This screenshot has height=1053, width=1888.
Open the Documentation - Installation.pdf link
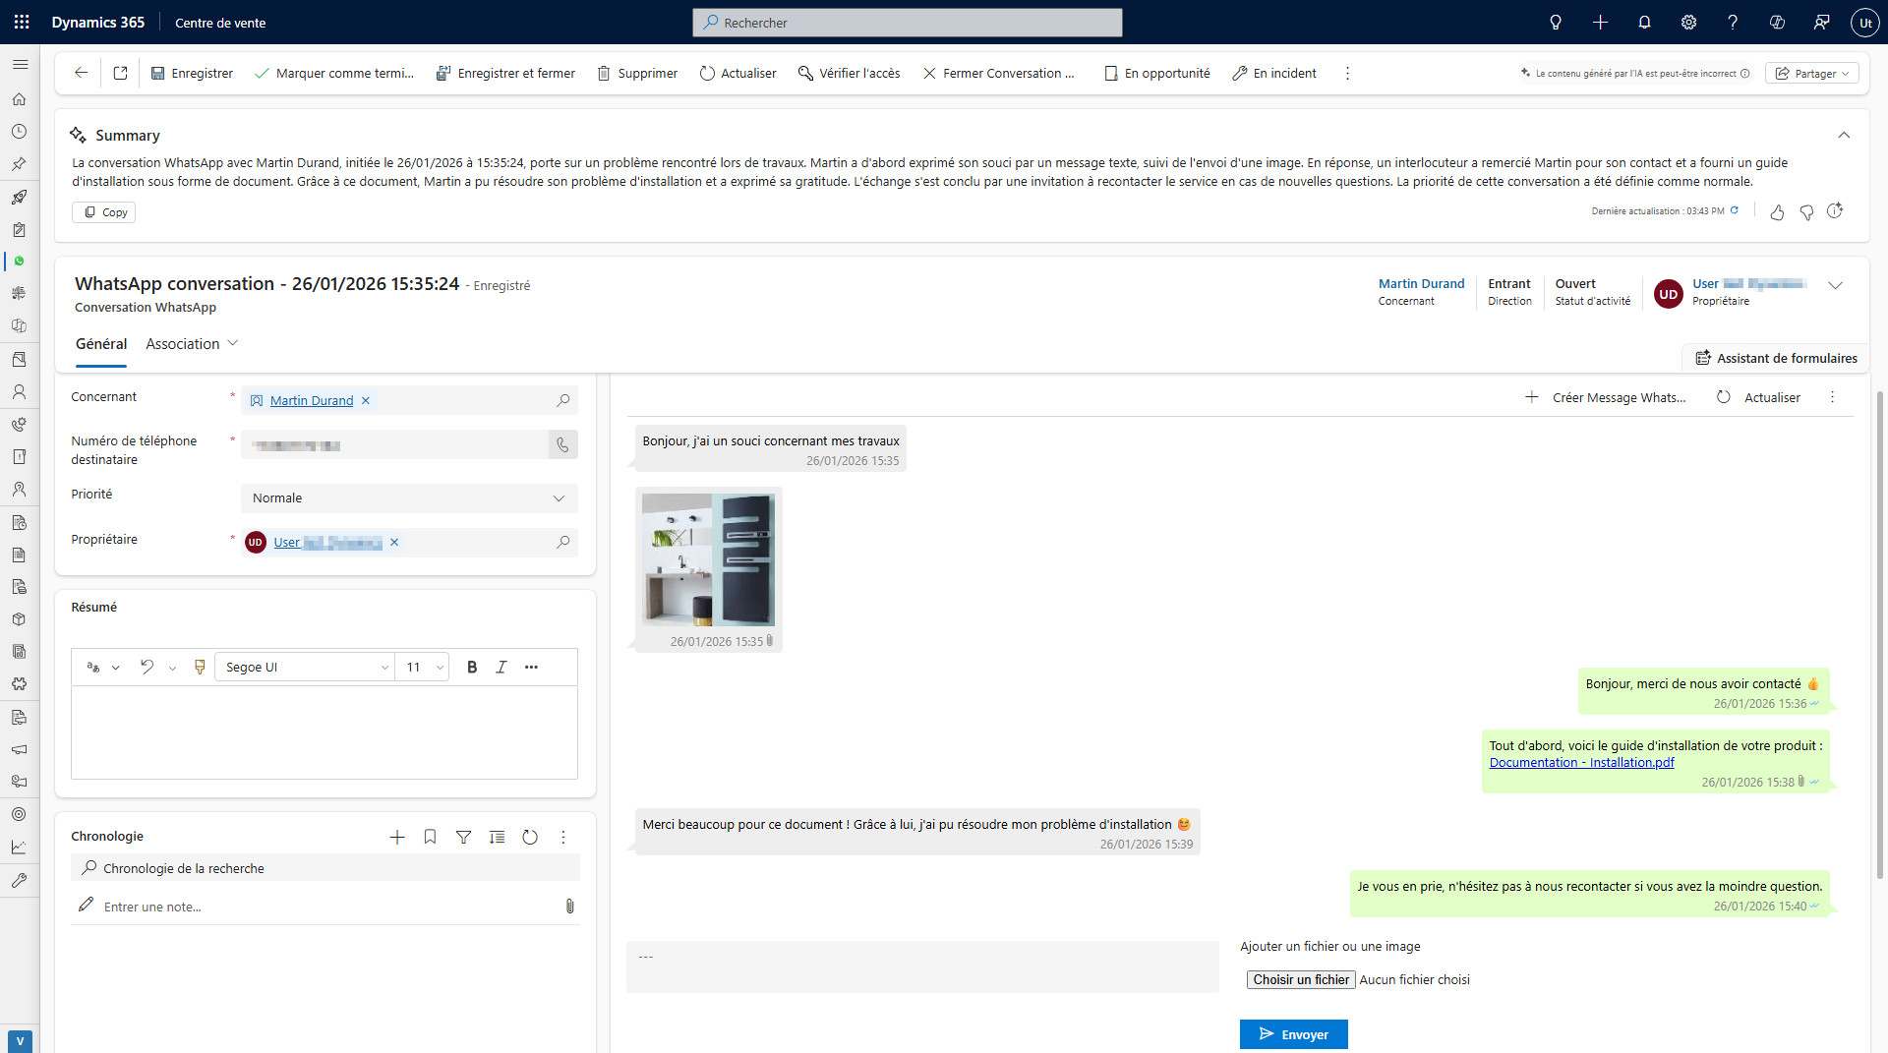point(1581,763)
